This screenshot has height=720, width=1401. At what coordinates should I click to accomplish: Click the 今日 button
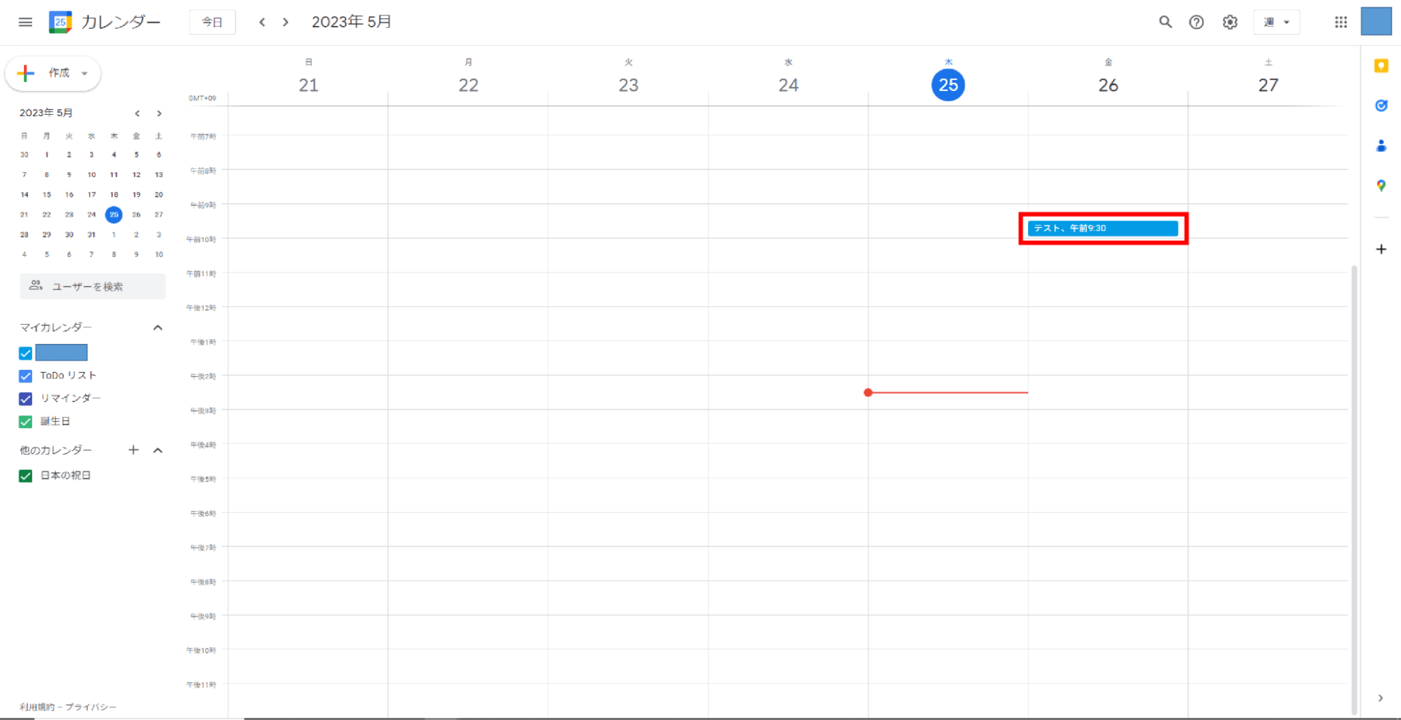click(212, 22)
